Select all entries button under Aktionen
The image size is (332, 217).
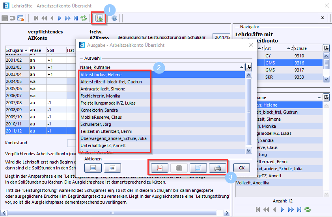(93, 168)
